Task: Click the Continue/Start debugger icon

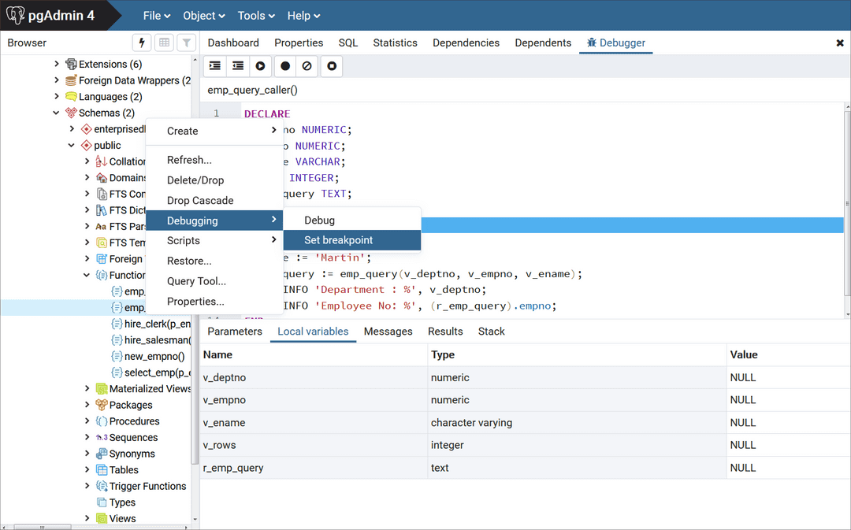Action: [260, 66]
